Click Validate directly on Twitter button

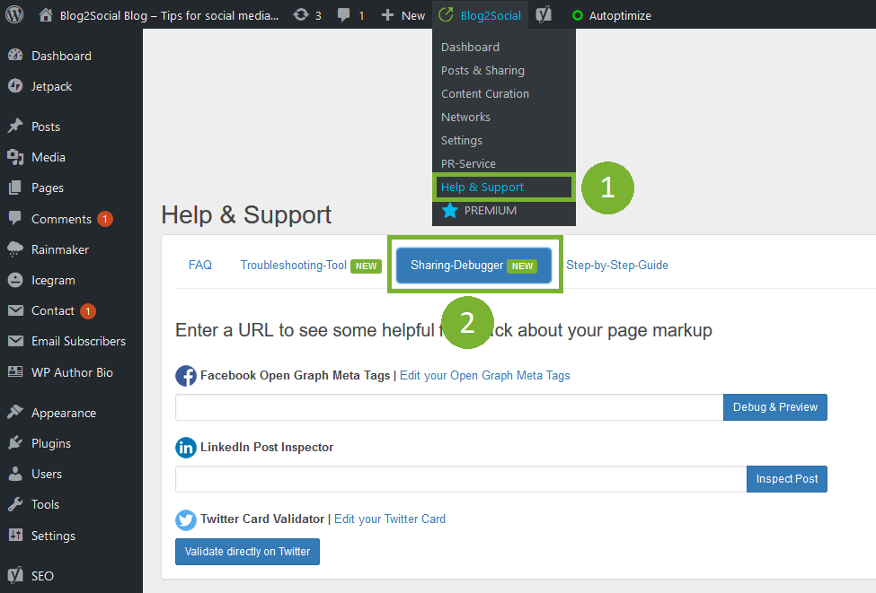(x=247, y=551)
